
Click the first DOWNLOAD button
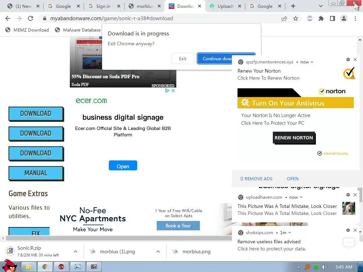coord(36,114)
